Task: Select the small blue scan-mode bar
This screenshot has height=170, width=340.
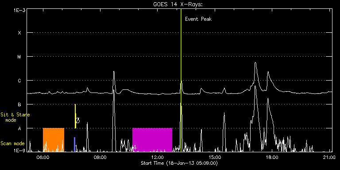Action: pos(74,144)
